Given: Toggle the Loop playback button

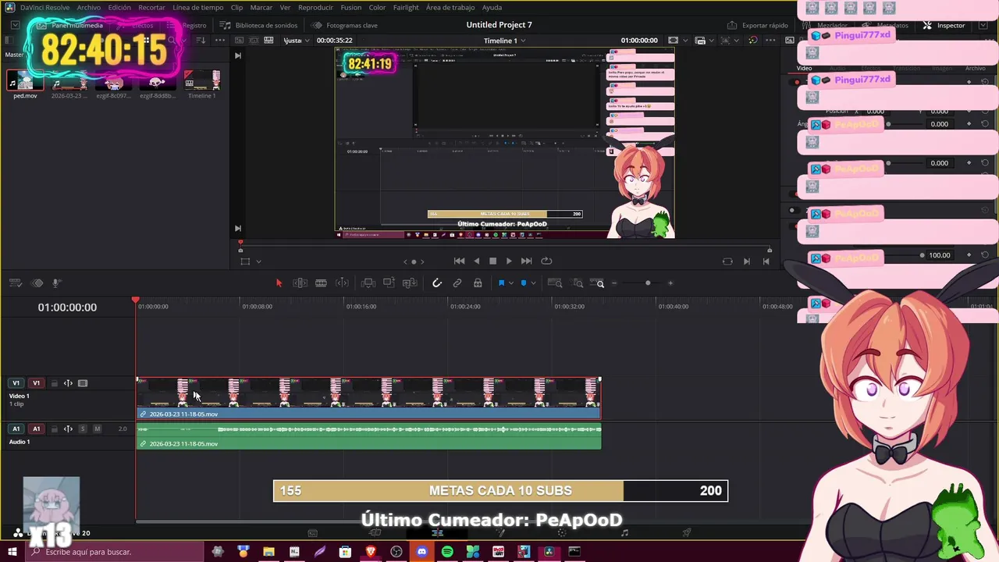Looking at the screenshot, I should 546,261.
